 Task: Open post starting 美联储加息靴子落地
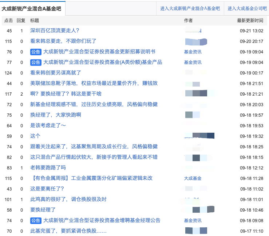(x=94, y=84)
